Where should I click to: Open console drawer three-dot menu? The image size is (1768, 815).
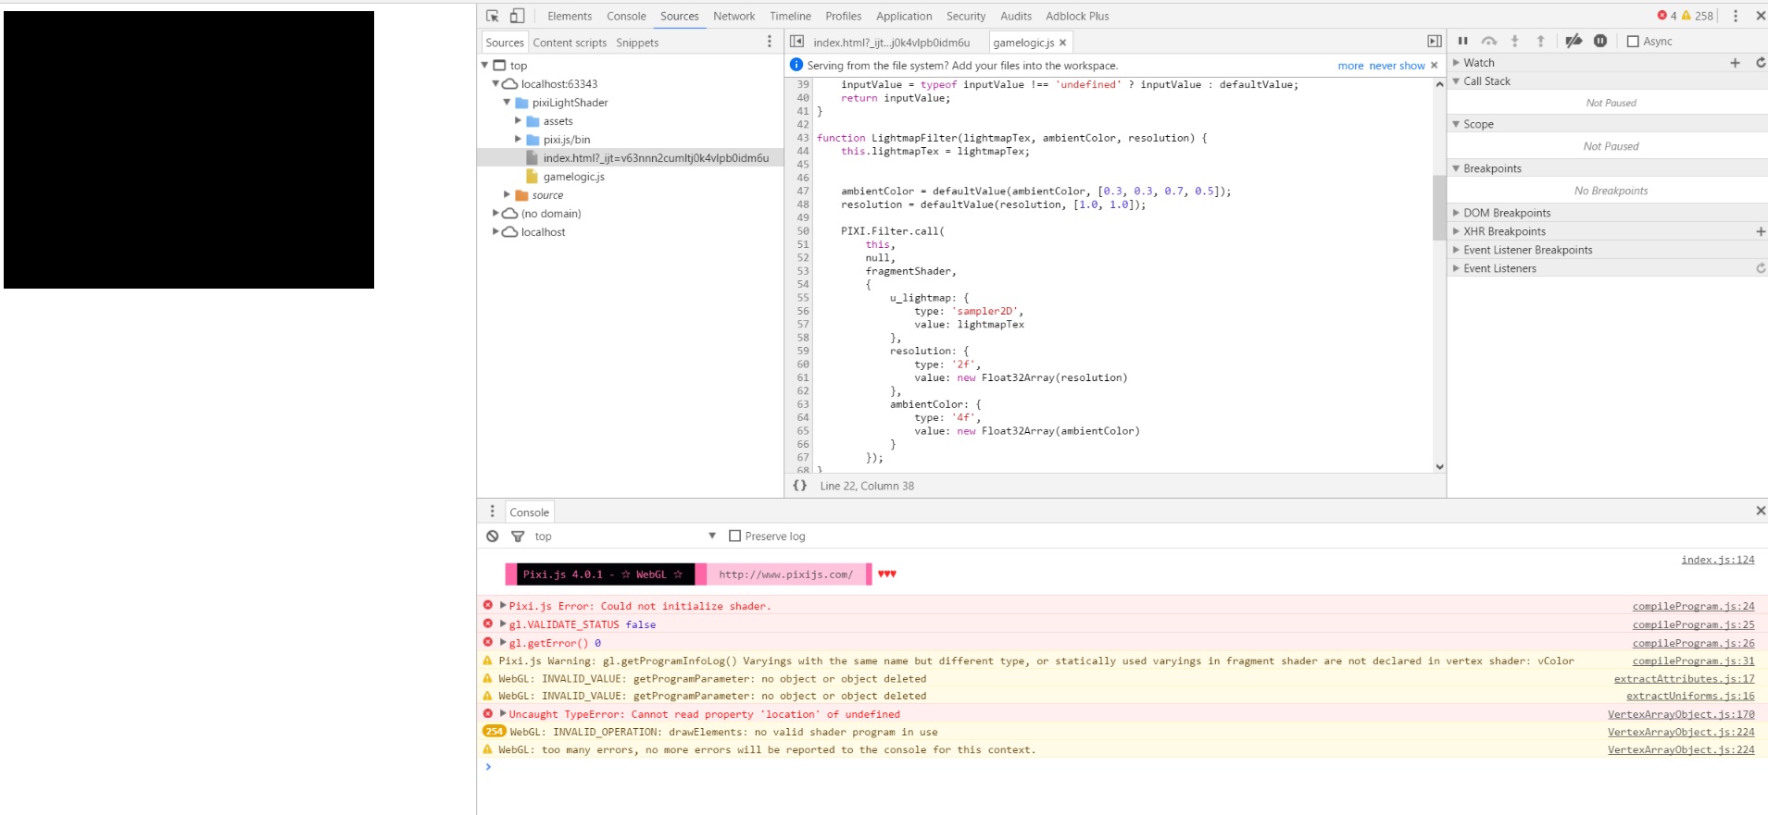[492, 512]
